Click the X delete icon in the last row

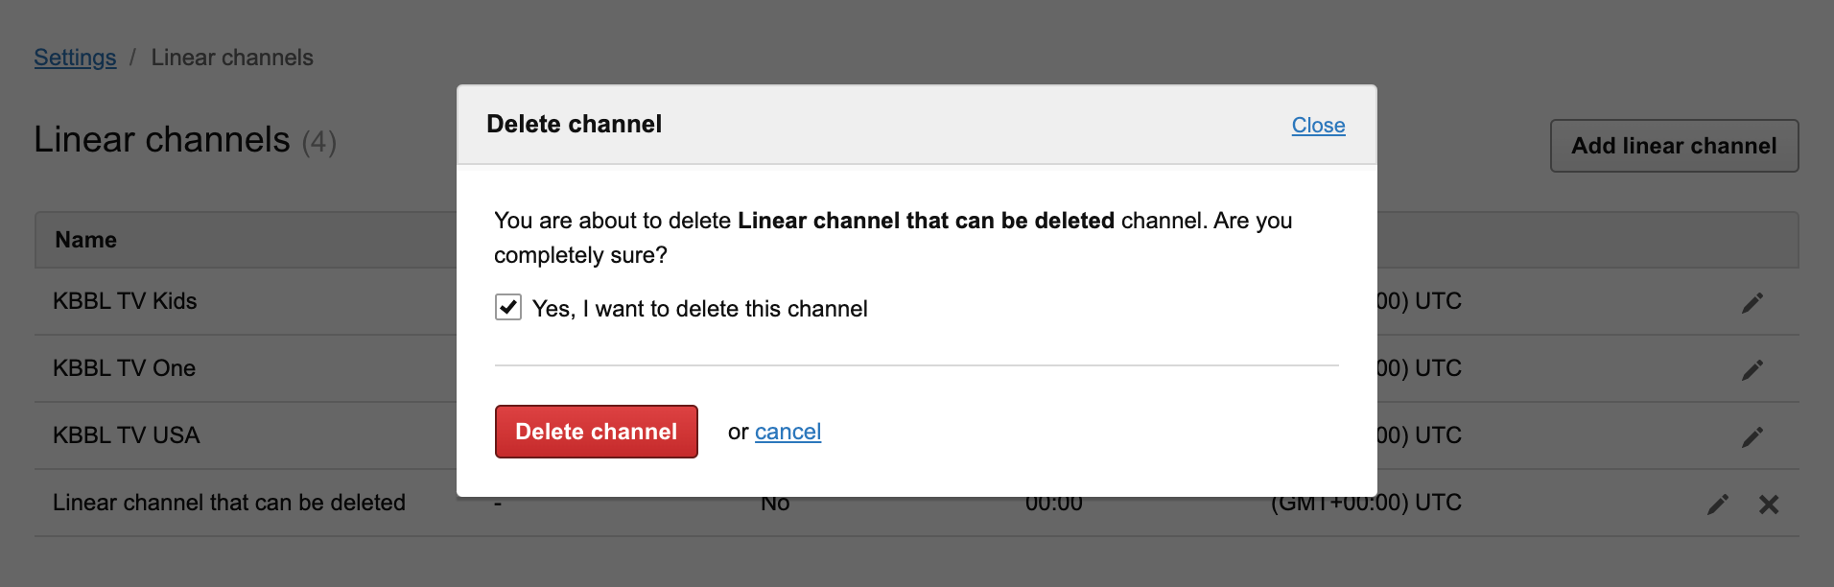(x=1769, y=505)
